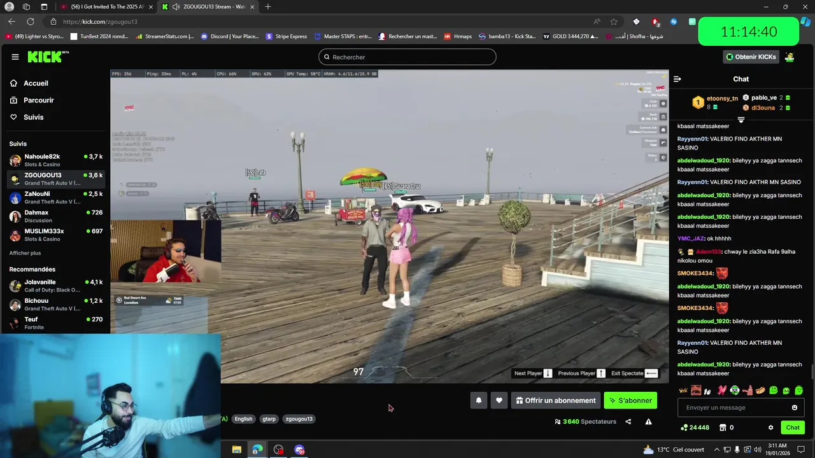This screenshot has height=458, width=815.
Task: Insert the crown emote
Action: click(x=683, y=391)
